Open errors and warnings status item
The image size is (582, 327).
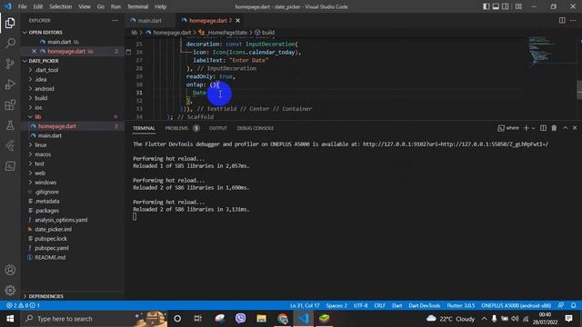point(23,305)
